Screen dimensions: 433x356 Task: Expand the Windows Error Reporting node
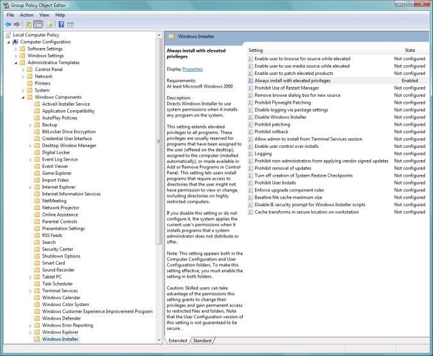click(30, 326)
